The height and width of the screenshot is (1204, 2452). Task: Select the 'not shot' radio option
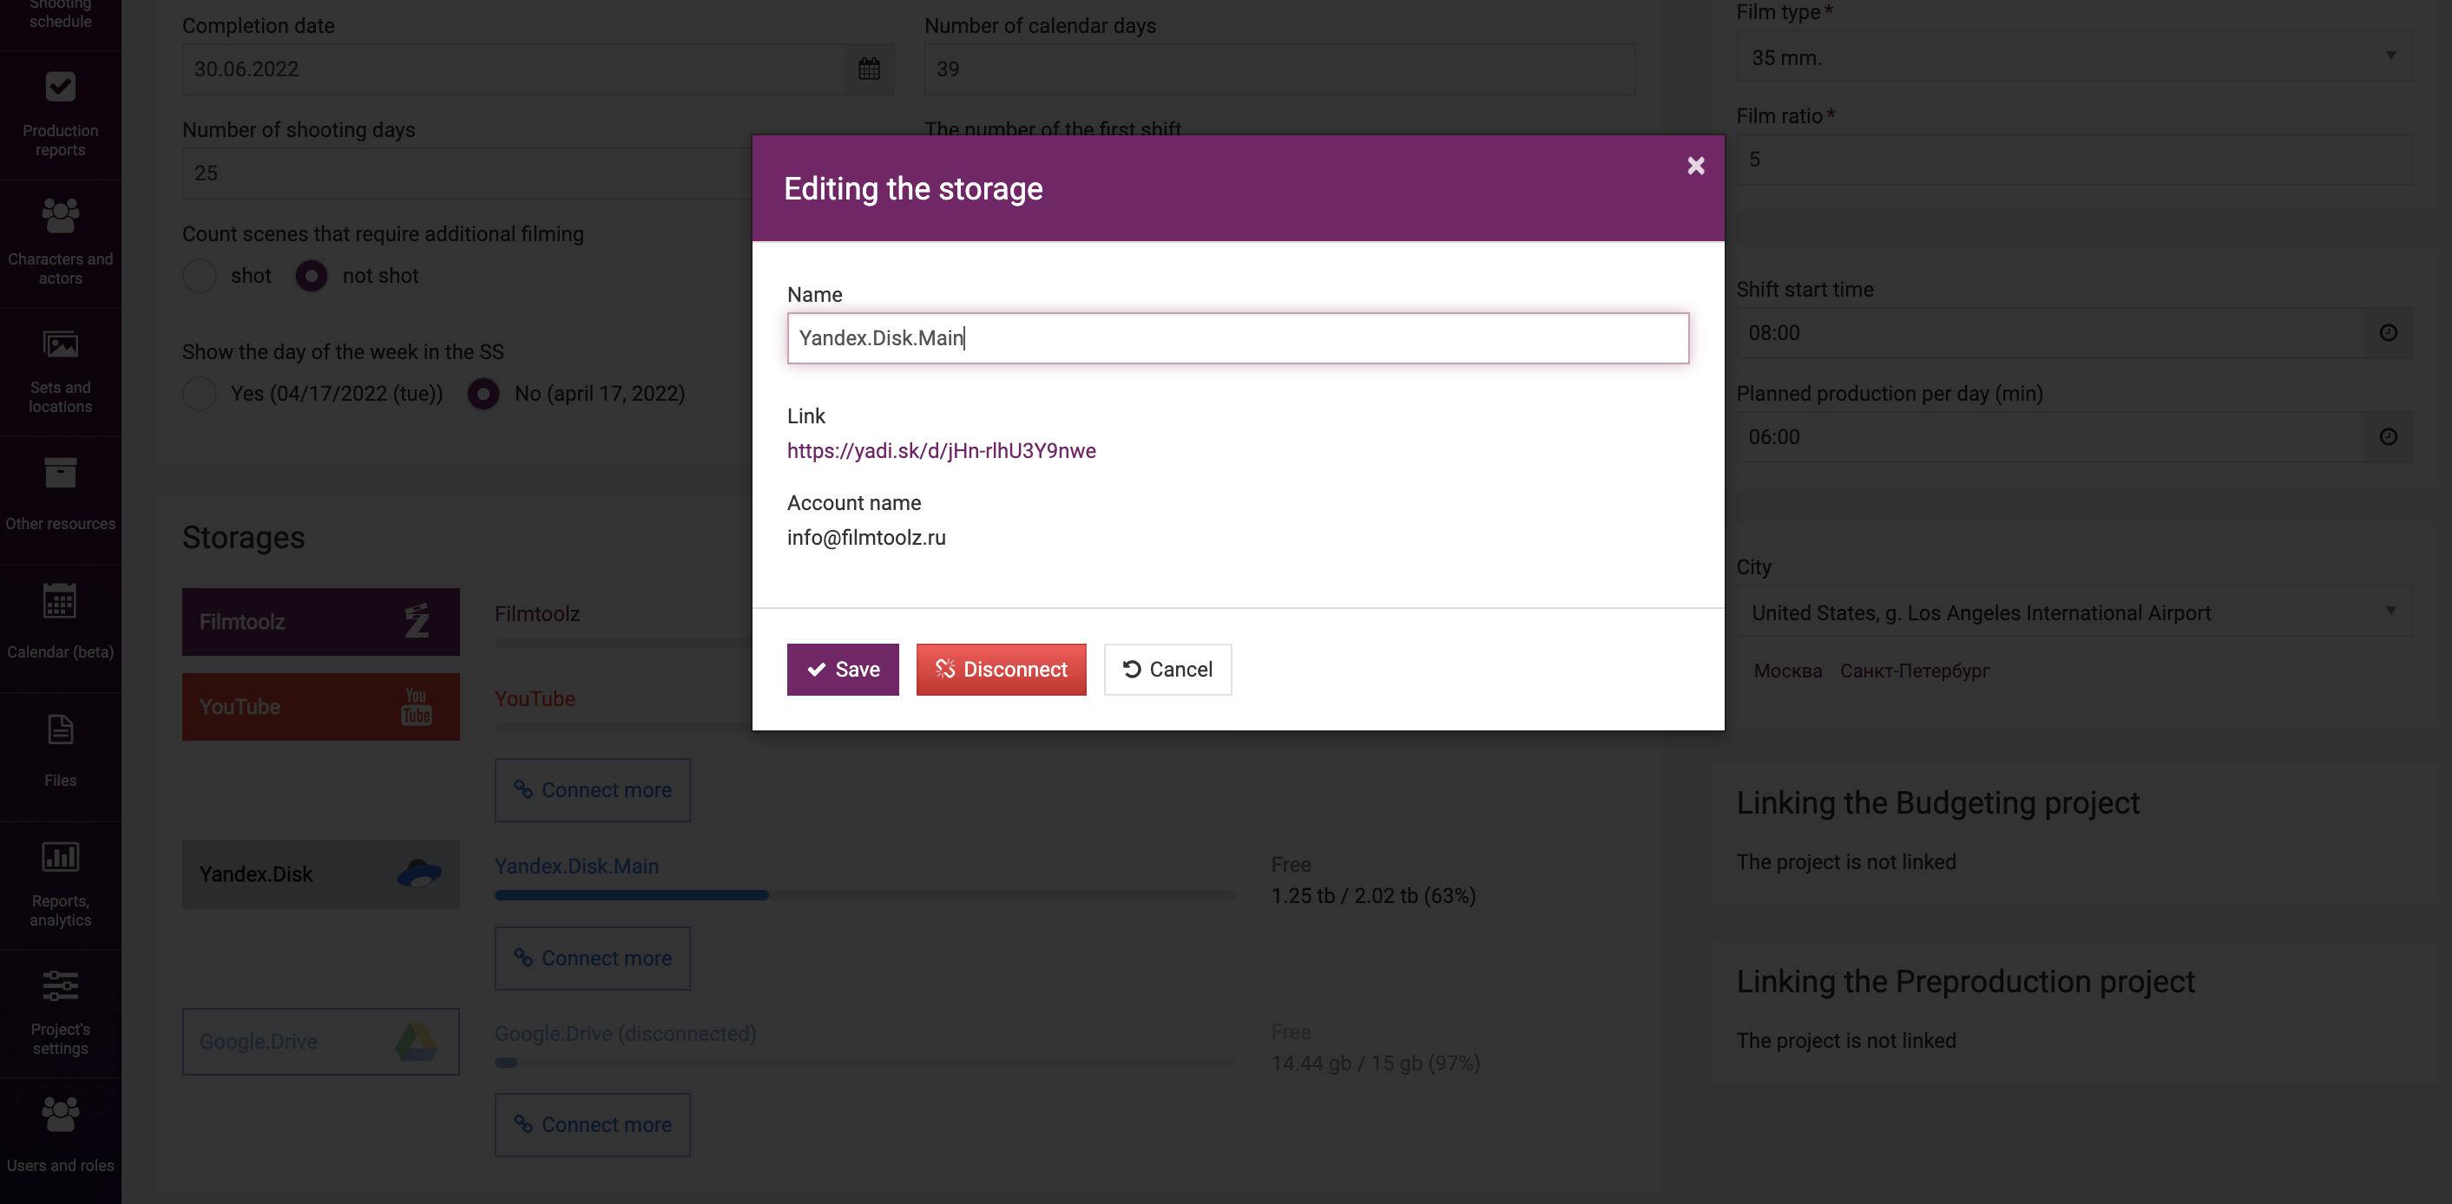pyautogui.click(x=312, y=276)
